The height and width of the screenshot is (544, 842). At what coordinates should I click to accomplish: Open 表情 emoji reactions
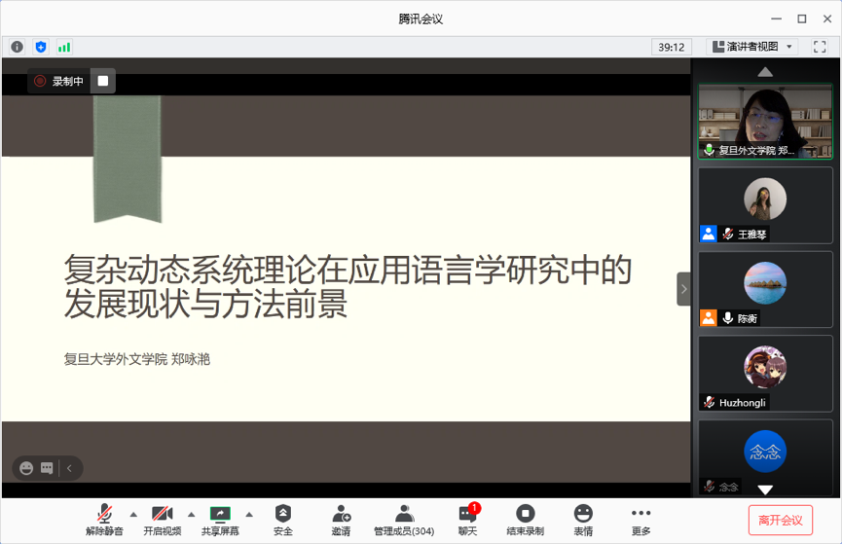[583, 520]
